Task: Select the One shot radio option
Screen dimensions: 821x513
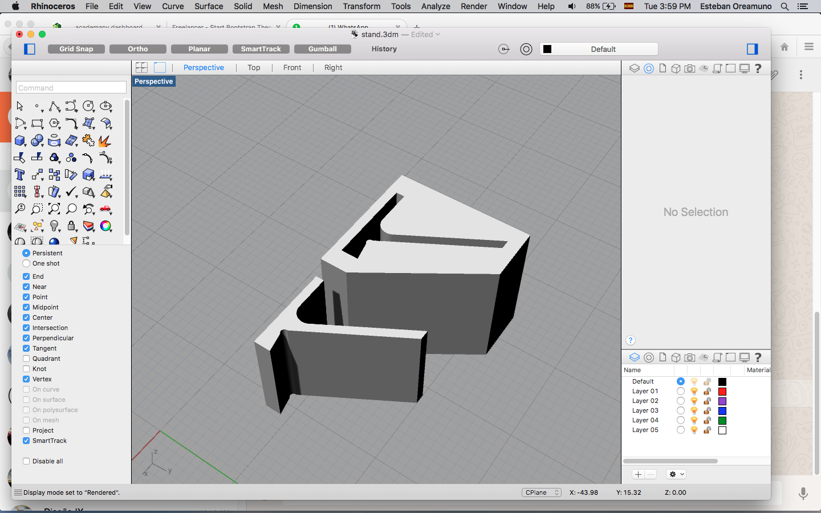Action: (26, 263)
